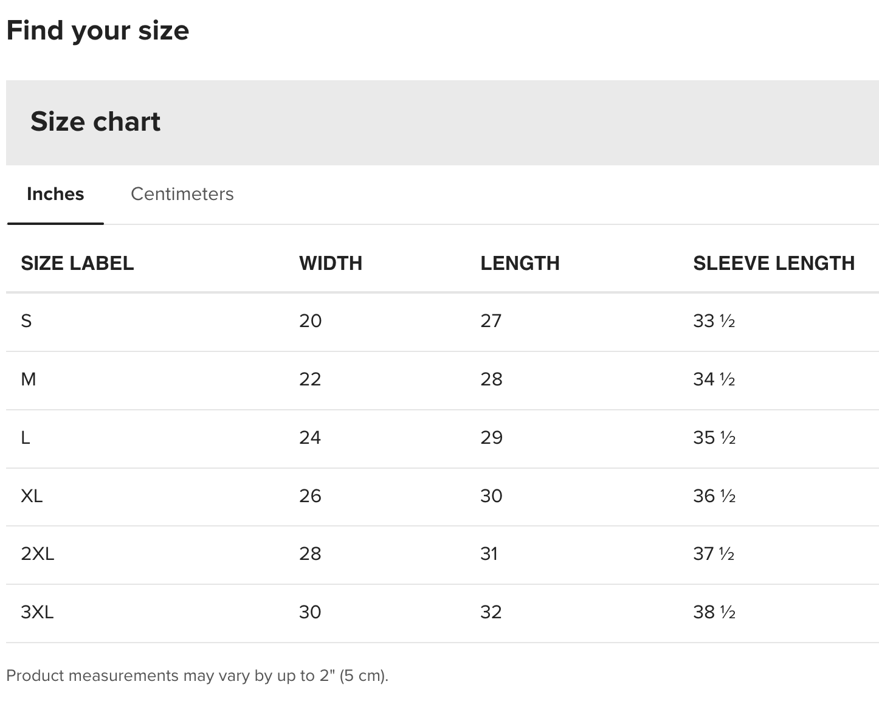Click the SLEEVE LENGTH column header

point(773,263)
